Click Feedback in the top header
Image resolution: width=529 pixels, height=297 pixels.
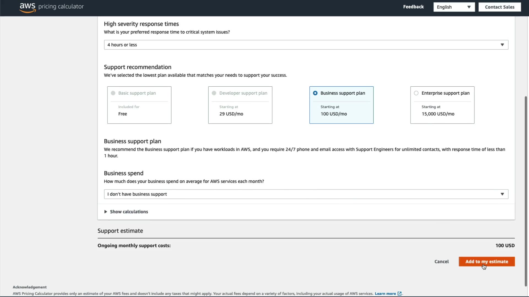(x=413, y=7)
